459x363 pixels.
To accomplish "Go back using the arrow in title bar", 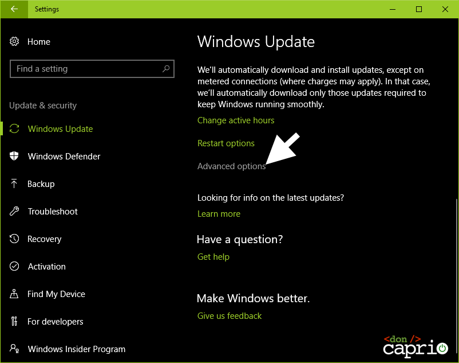I will tap(14, 9).
